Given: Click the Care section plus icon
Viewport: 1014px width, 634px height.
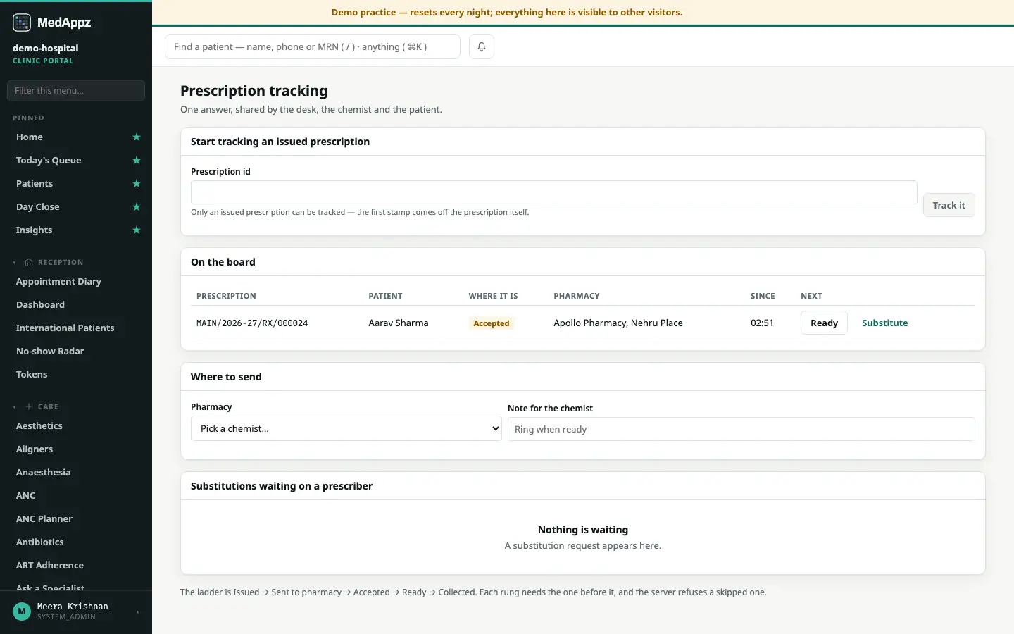Looking at the screenshot, I should [x=29, y=407].
